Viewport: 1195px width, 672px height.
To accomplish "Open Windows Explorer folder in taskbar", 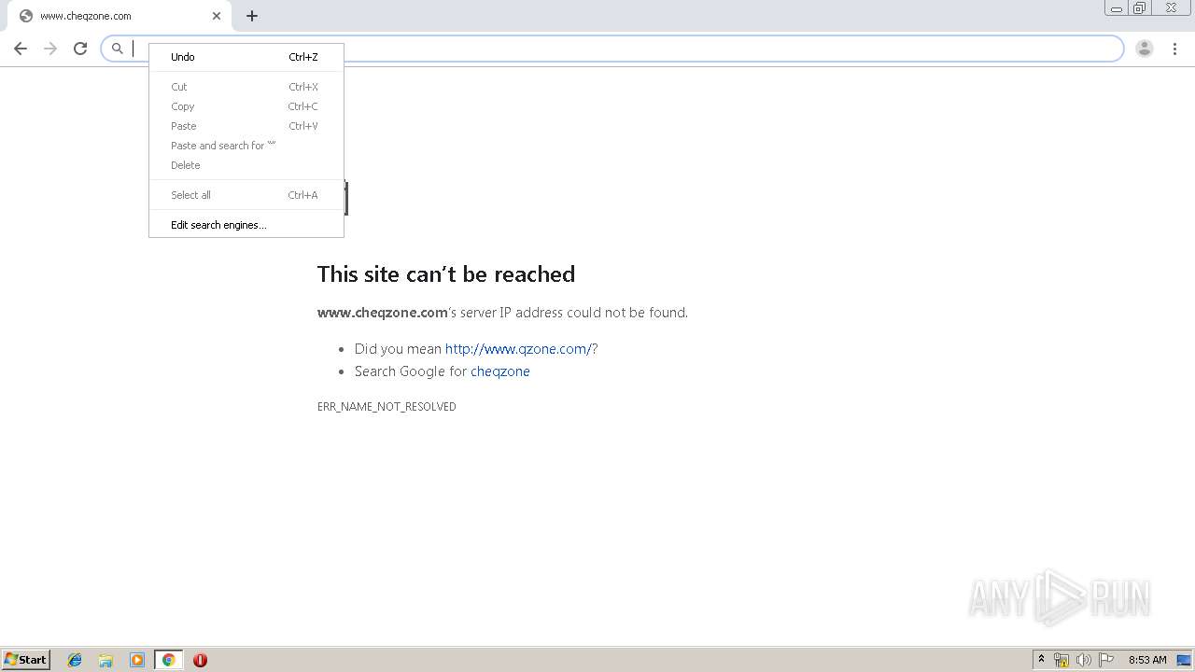I will click(105, 660).
